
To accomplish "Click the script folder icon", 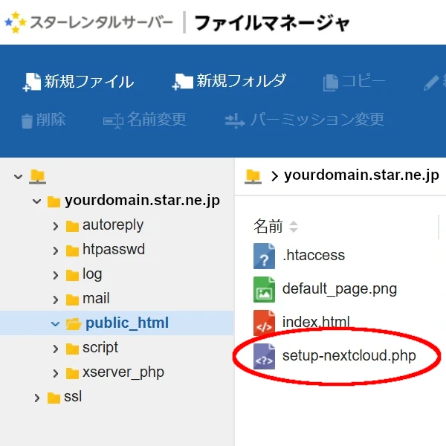I will coord(72,349).
